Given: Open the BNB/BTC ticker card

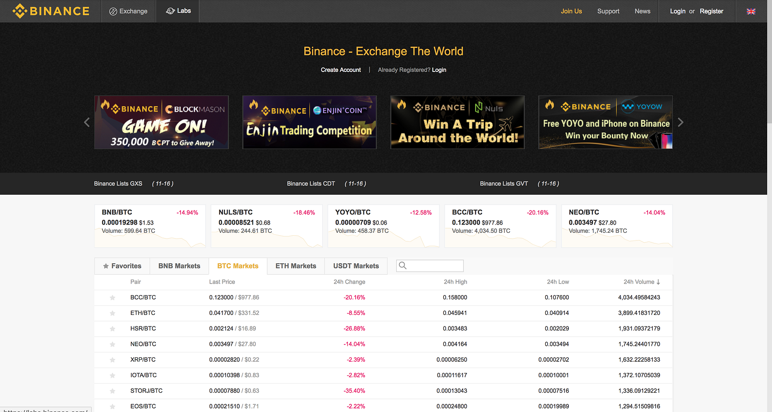Looking at the screenshot, I should (x=150, y=226).
